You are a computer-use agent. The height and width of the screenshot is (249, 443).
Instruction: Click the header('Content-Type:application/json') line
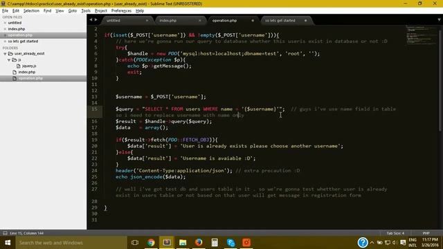pyautogui.click(x=174, y=171)
